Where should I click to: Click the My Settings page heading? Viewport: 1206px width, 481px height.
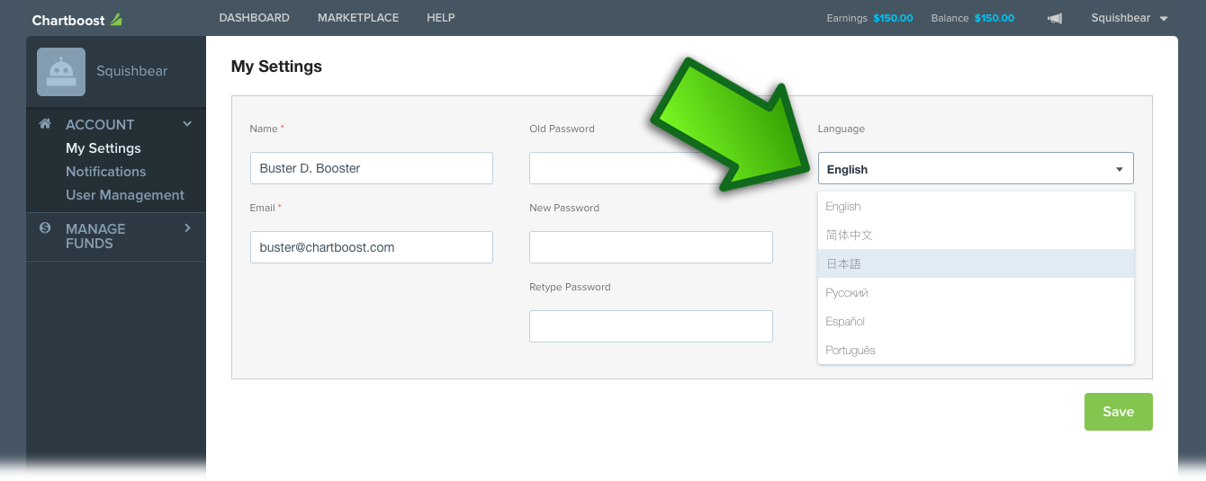[276, 66]
